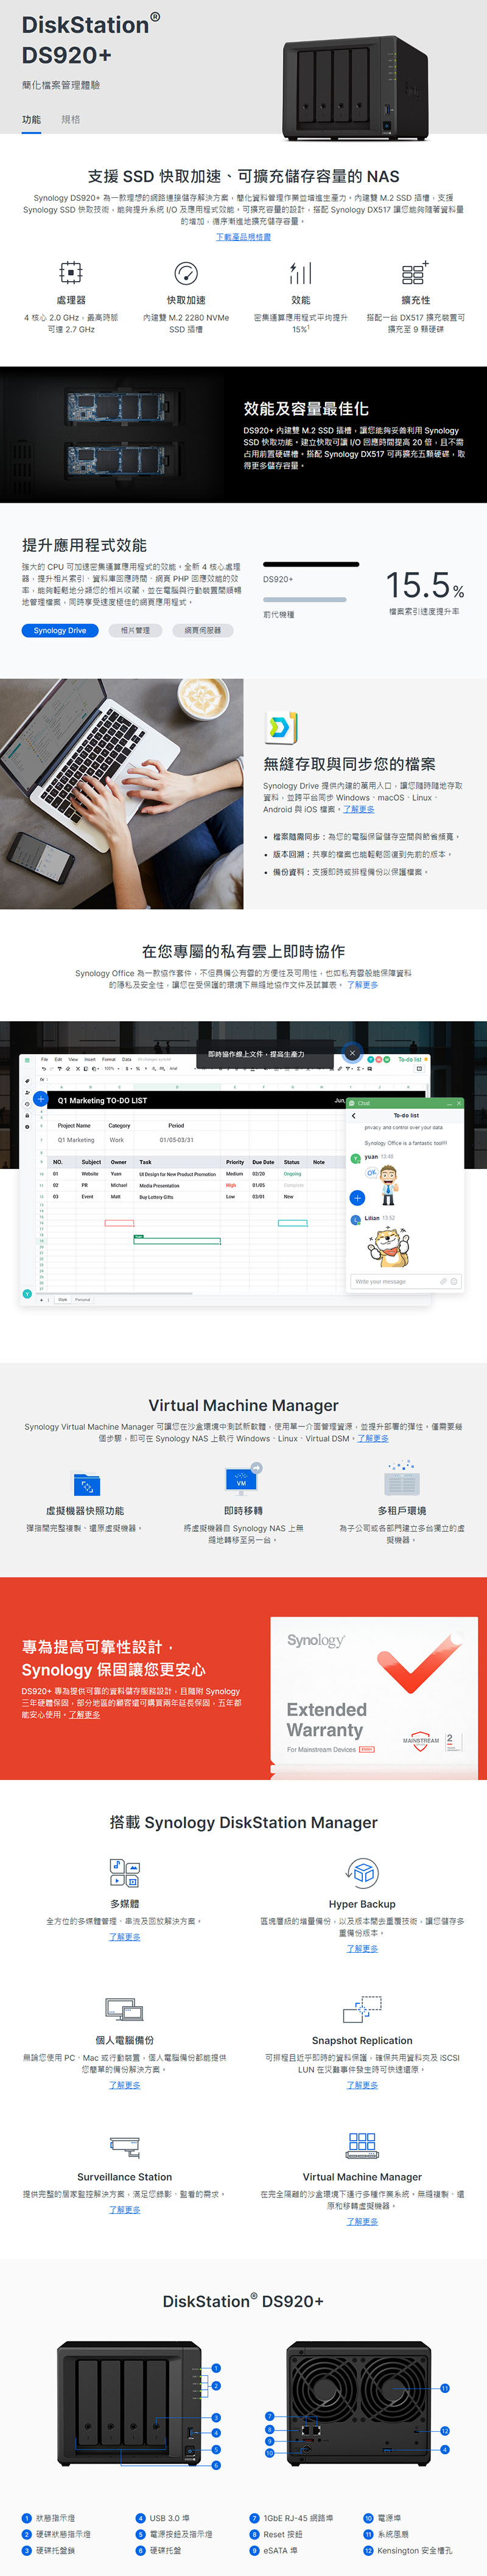Select the 網頁伺服器 pill tab

click(x=203, y=630)
